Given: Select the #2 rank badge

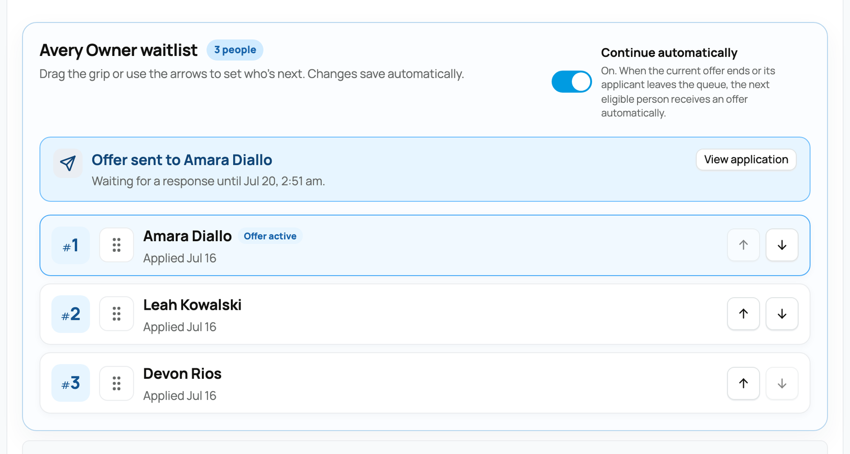Looking at the screenshot, I should click(71, 314).
